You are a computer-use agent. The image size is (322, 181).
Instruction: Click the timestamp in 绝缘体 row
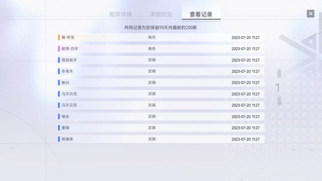pyautogui.click(x=246, y=139)
